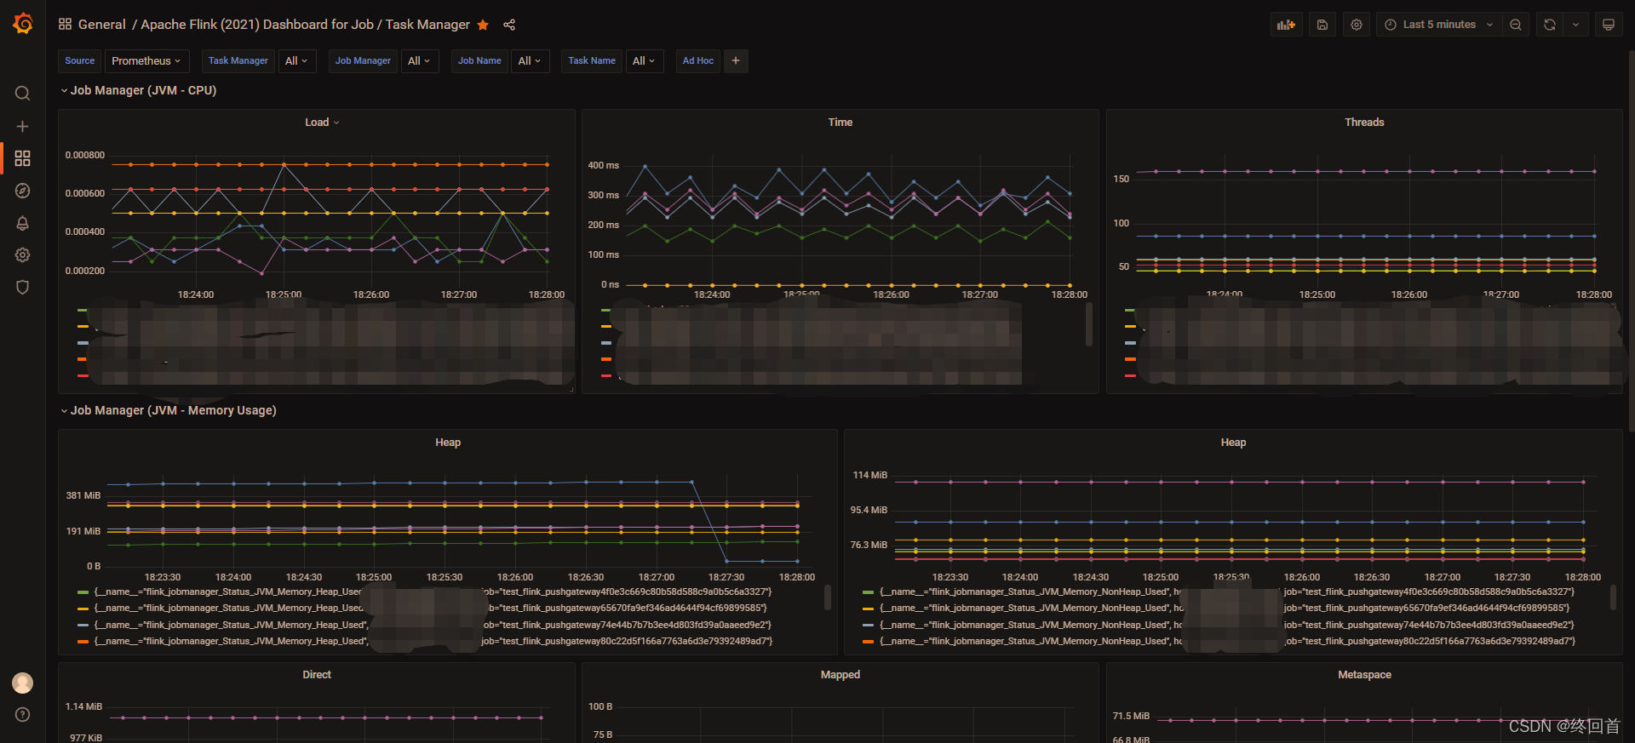Open the Dashboards icon in sidebar
Screen dimensions: 1635x743
coord(23,158)
